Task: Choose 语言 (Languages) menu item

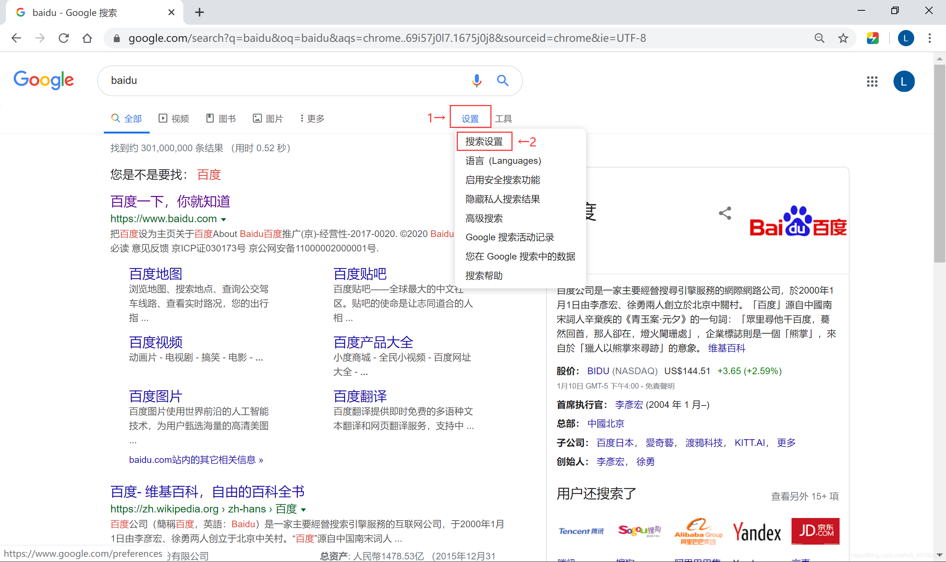Action: (x=503, y=160)
